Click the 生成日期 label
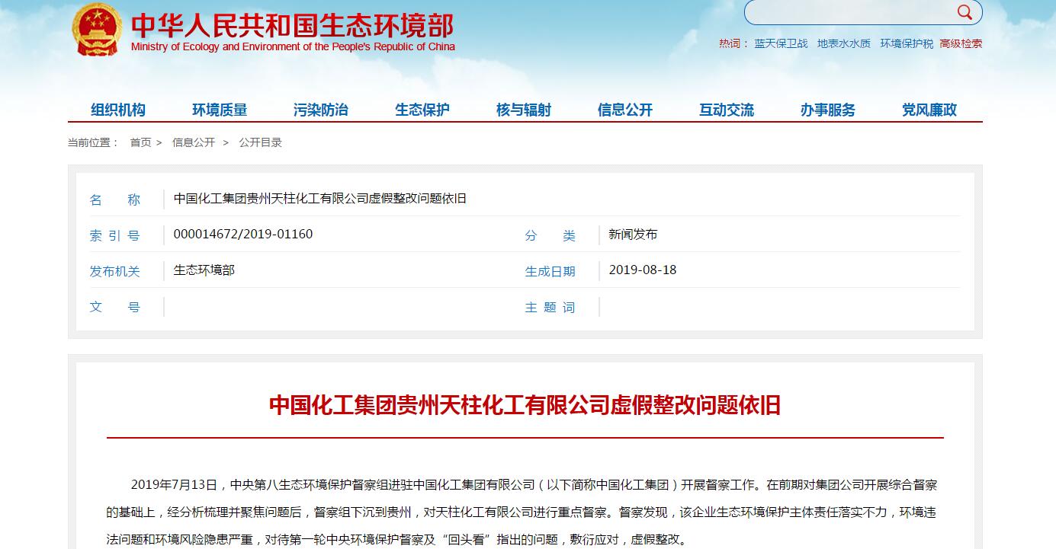 point(550,271)
